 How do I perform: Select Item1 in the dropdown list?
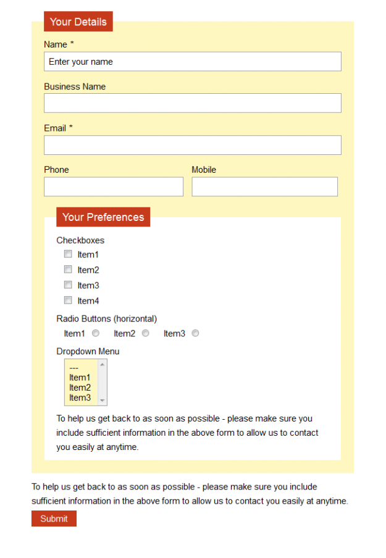pyautogui.click(x=80, y=377)
